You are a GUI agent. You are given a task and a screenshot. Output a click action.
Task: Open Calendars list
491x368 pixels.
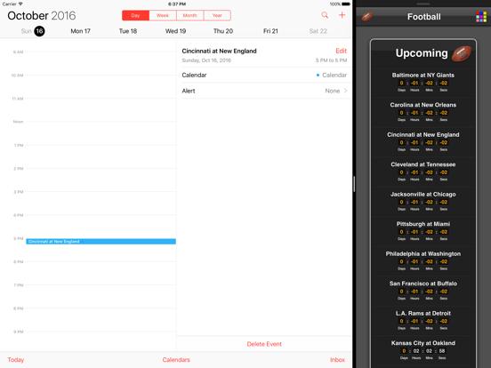pos(176,360)
